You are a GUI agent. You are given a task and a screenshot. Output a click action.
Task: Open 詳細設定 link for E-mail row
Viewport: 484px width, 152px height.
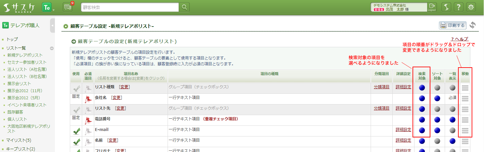[403, 130]
